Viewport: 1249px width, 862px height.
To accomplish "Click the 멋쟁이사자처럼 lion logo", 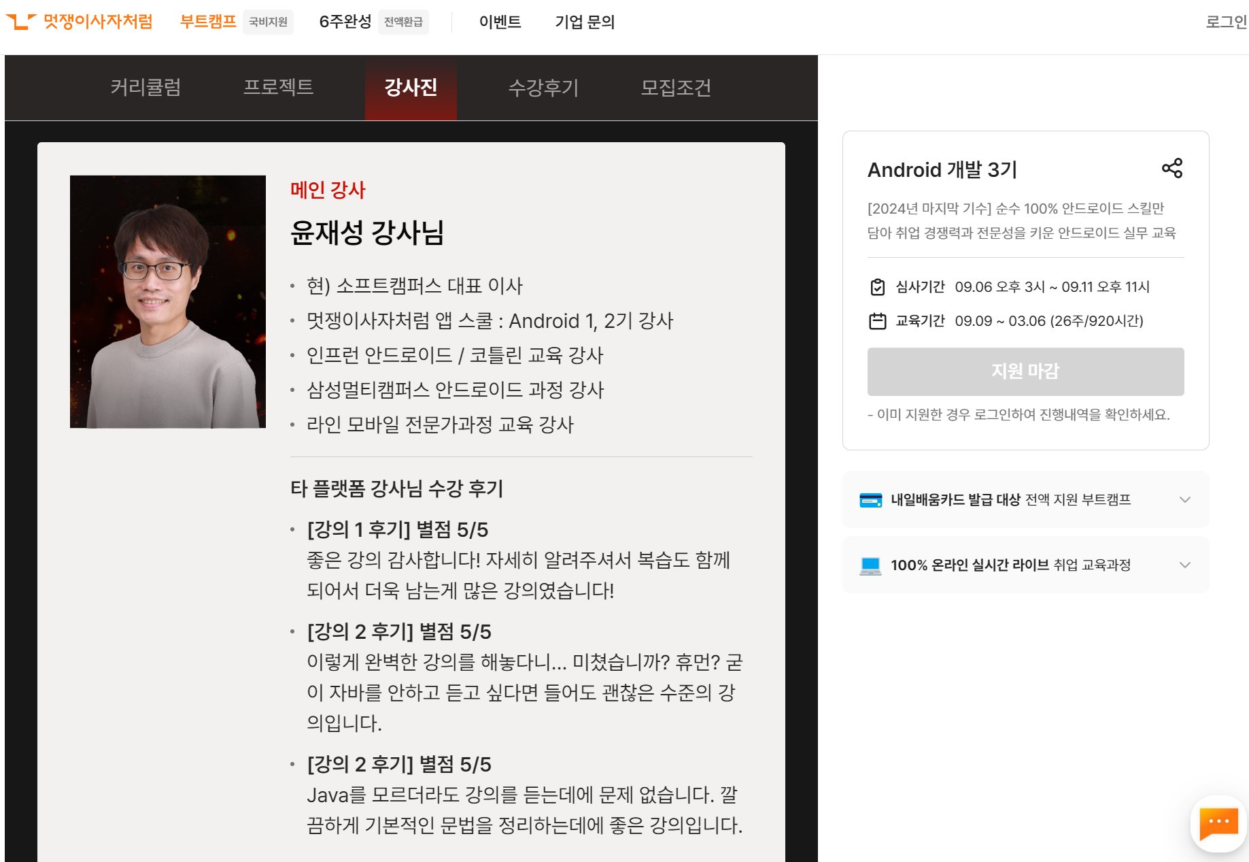I will click(x=22, y=20).
